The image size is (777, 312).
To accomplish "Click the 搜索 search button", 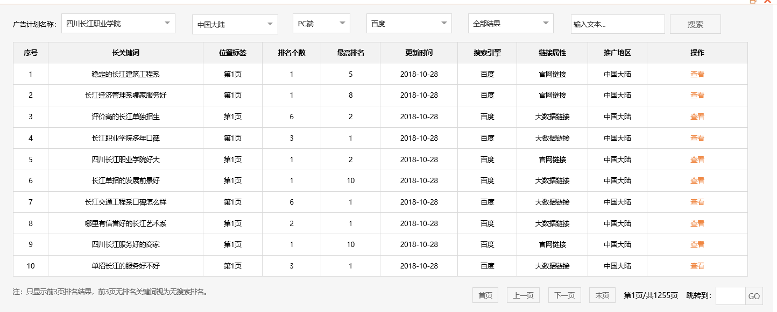I will pyautogui.click(x=695, y=24).
